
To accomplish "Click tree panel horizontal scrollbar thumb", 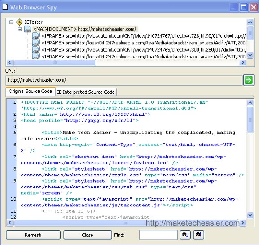I will [55, 62].
